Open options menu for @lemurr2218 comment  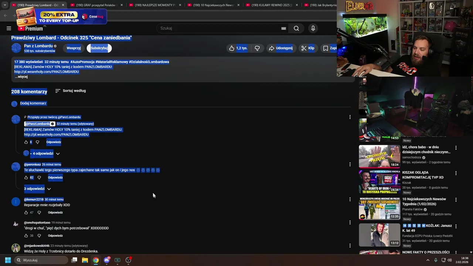[x=350, y=199]
